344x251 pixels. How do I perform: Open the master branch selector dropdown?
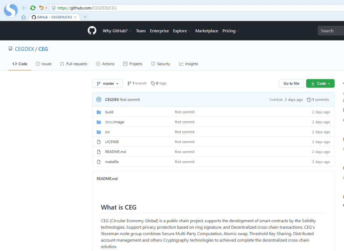(108, 83)
